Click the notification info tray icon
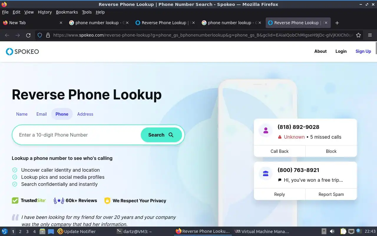The image size is (377, 236). coord(359,231)
